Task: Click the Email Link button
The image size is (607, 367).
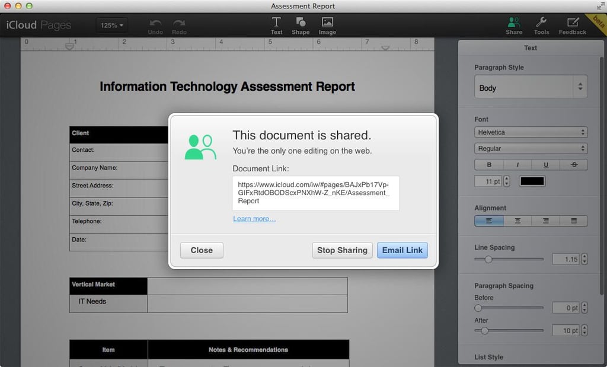Action: 402,250
